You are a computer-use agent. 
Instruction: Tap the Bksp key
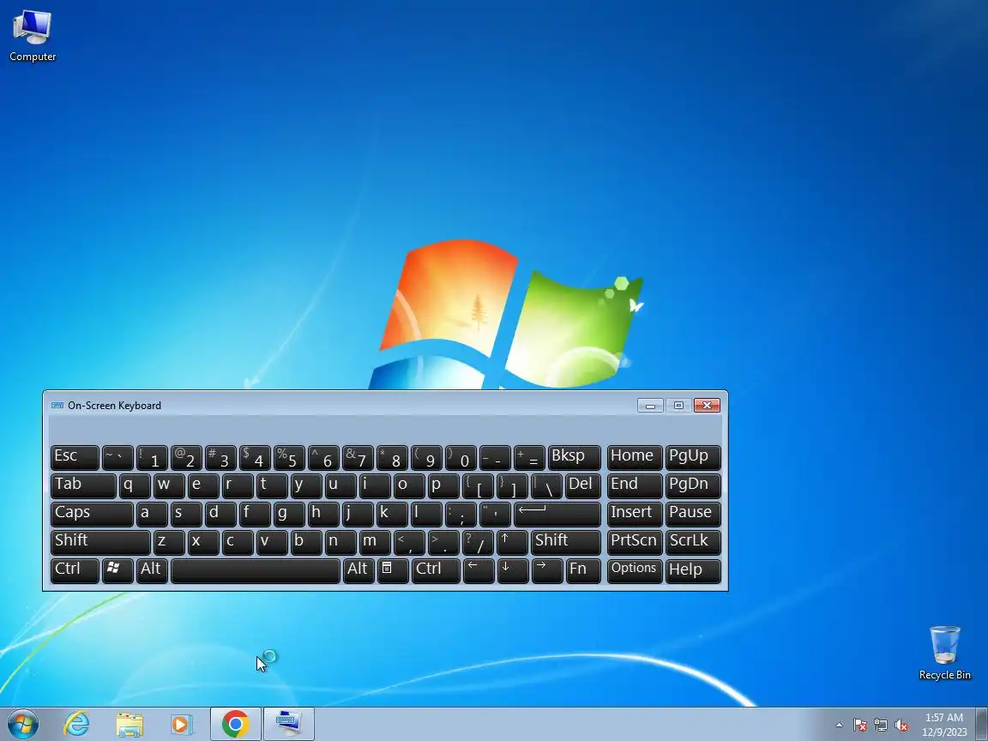coord(574,457)
